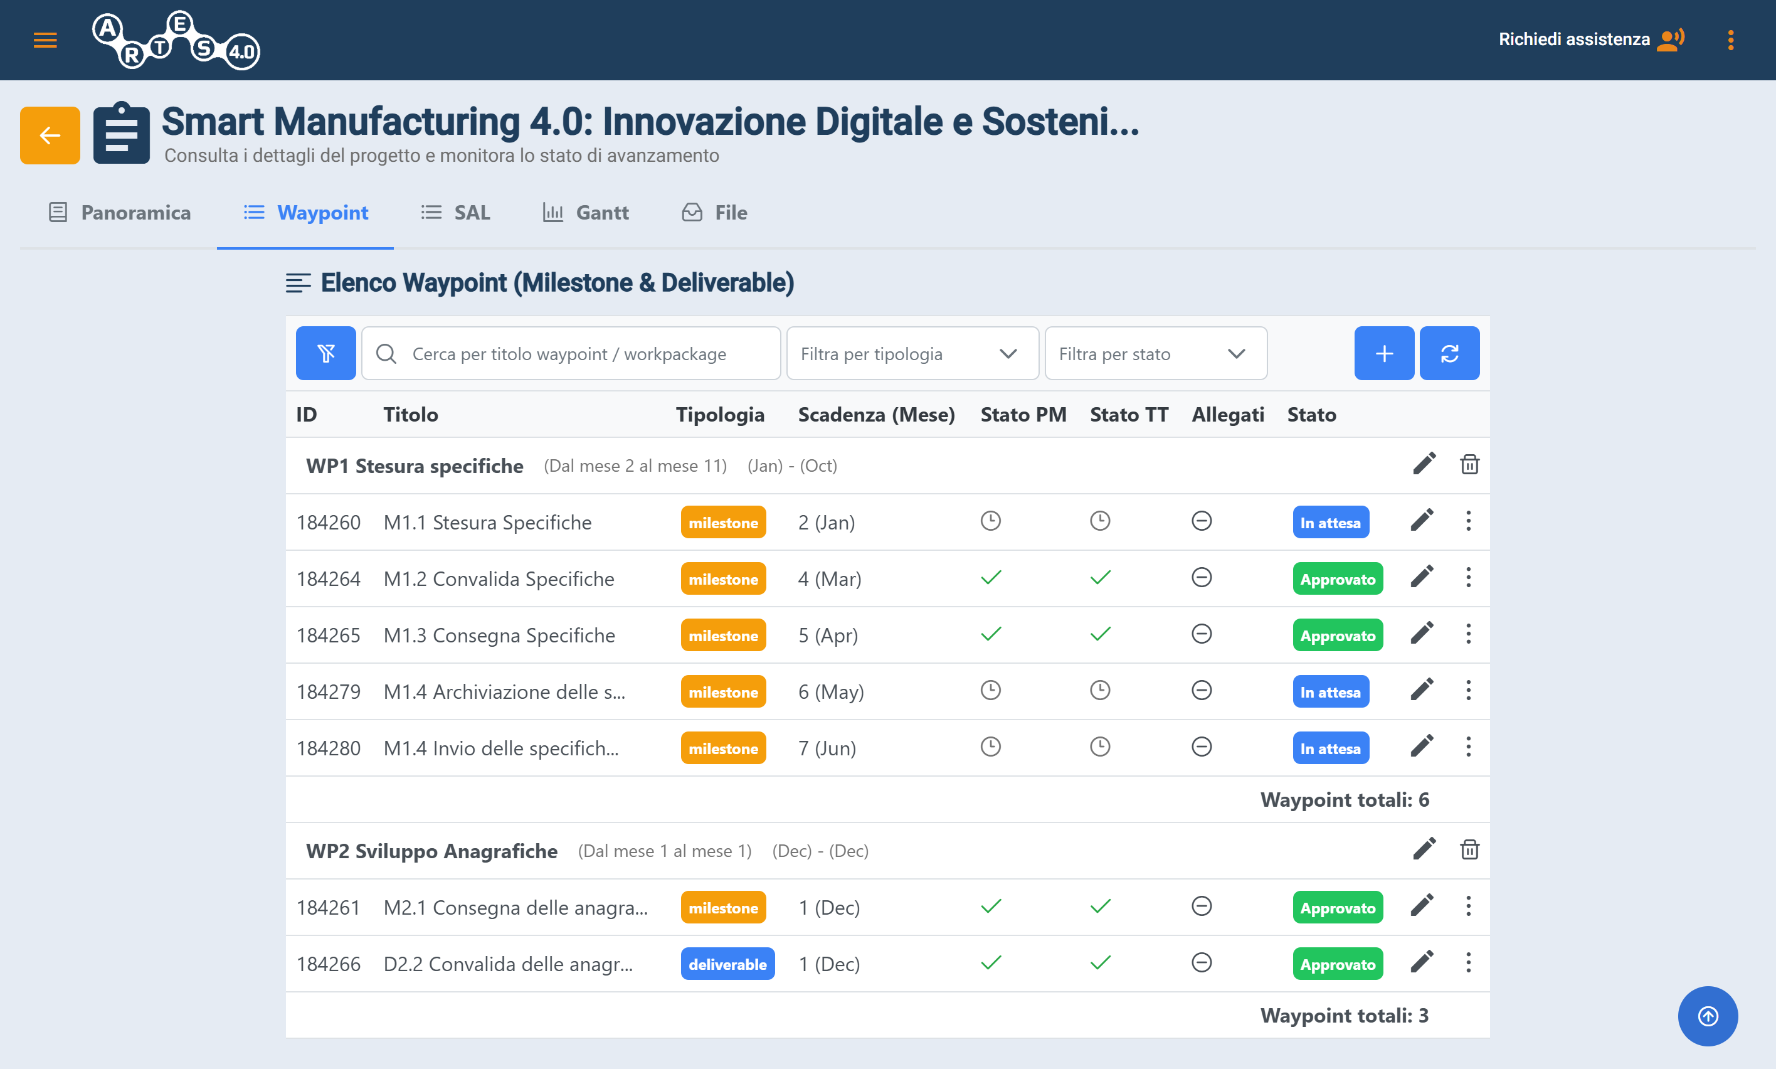Select the Waypoint tab
1776x1069 pixels.
pyautogui.click(x=306, y=213)
